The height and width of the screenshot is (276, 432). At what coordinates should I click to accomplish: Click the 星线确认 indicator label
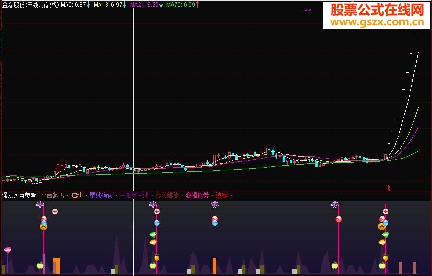click(102, 195)
